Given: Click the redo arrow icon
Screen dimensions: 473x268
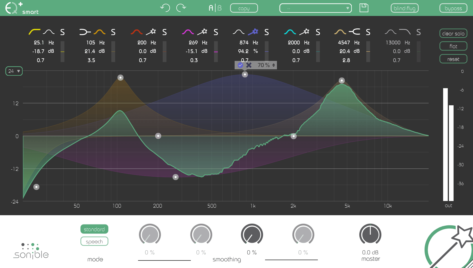Looking at the screenshot, I should point(181,8).
